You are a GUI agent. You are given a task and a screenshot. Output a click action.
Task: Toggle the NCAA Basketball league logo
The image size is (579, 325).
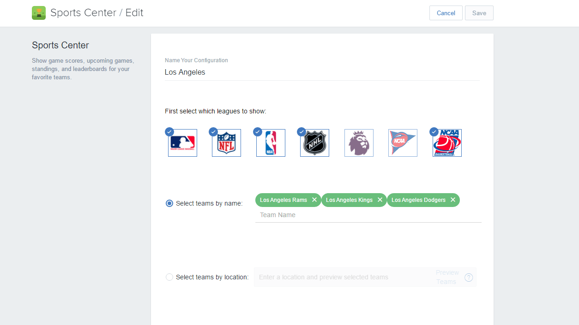[x=447, y=143]
